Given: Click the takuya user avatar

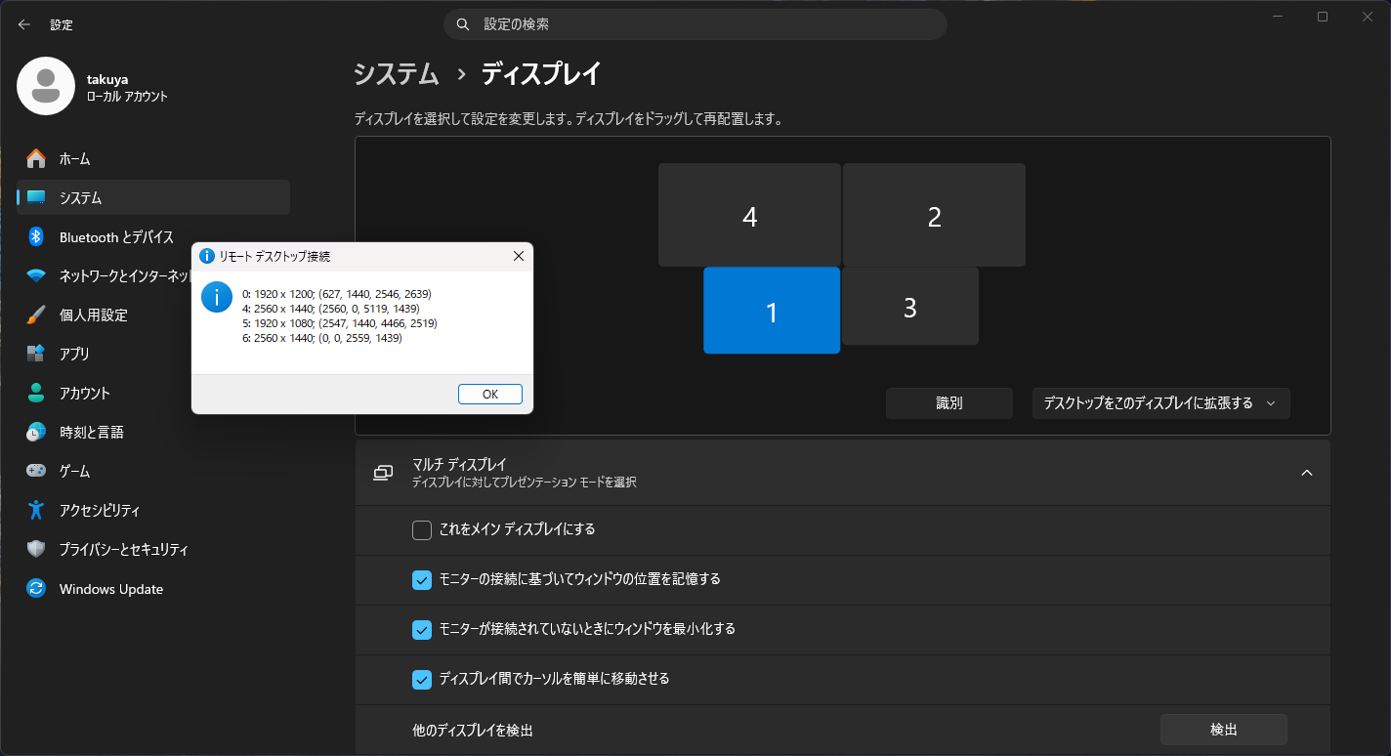Looking at the screenshot, I should point(46,86).
